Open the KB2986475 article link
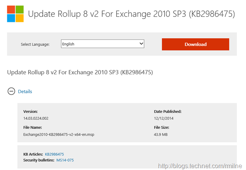Screen dimensions: 246x170 click(55, 154)
